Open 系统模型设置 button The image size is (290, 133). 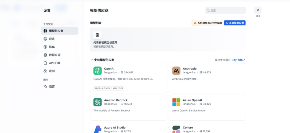pos(235,23)
